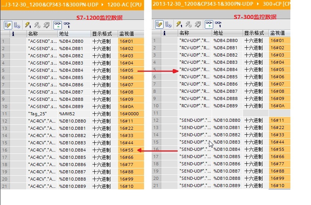Viewport: 311px width, 205px height.
Task: Select %DB10.DBB9 address in S7-1200 table
Action: 74,186
